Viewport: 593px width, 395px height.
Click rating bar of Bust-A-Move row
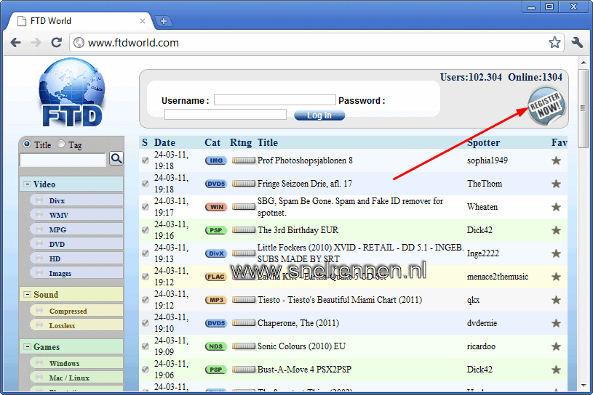pyautogui.click(x=244, y=370)
